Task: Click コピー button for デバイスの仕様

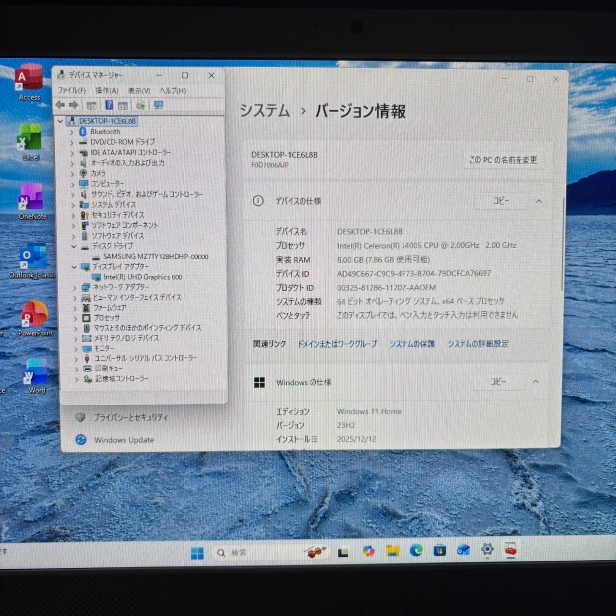Action: click(x=501, y=201)
